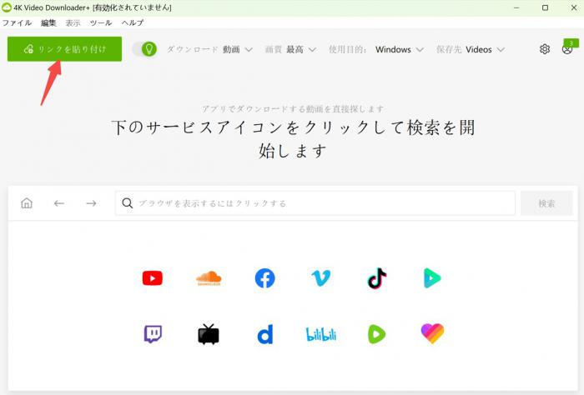The image size is (584, 395).
Task: Click the magnifier icon in search bar
Action: click(x=128, y=203)
